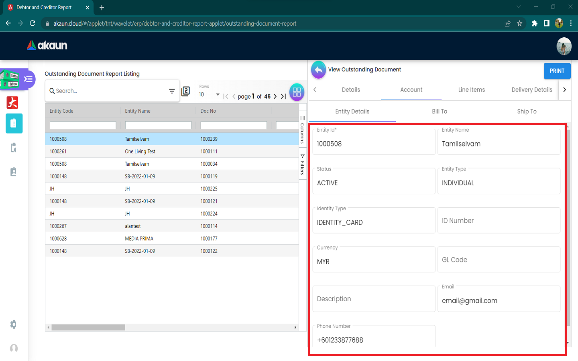578x361 pixels.
Task: Expand the Columns side panel
Action: coord(303,129)
